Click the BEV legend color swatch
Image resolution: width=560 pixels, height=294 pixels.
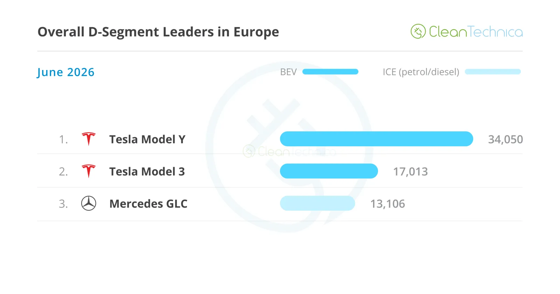tap(330, 72)
